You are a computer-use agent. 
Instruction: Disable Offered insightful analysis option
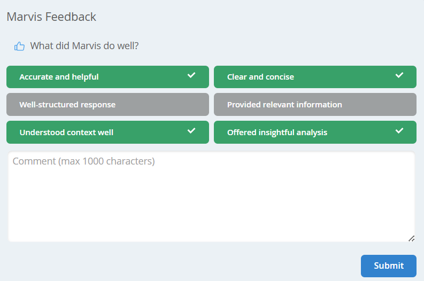[314, 132]
